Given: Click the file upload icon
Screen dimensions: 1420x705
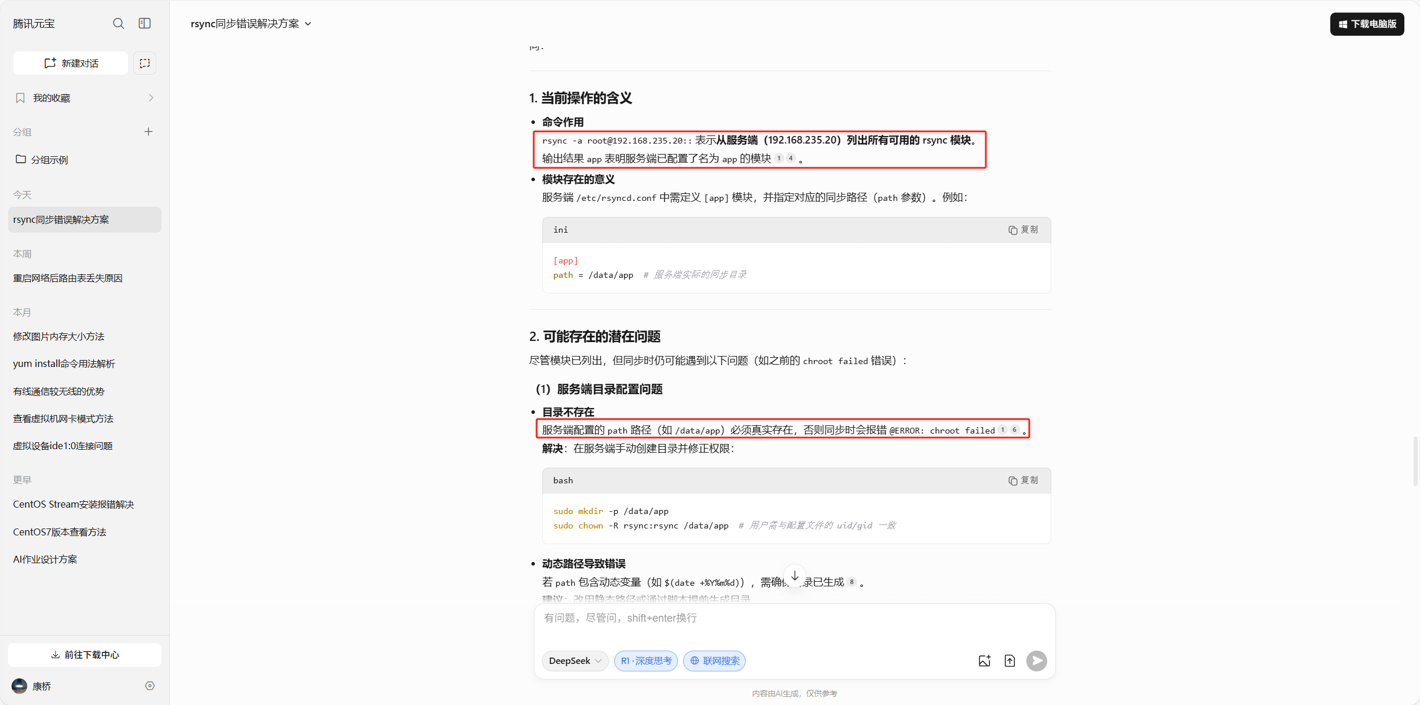Looking at the screenshot, I should [x=1010, y=661].
